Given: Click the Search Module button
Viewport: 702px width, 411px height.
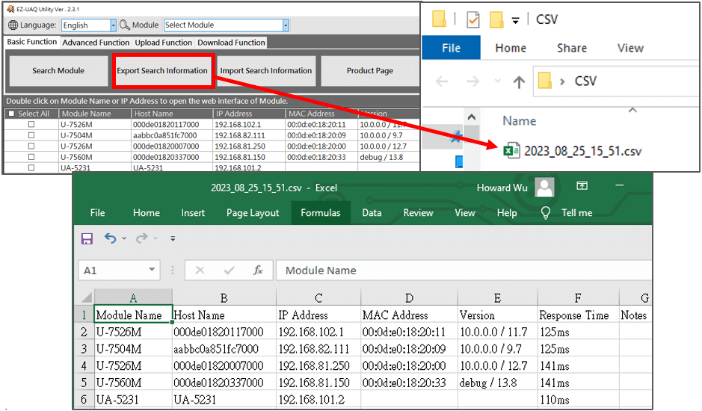Looking at the screenshot, I should [x=58, y=71].
